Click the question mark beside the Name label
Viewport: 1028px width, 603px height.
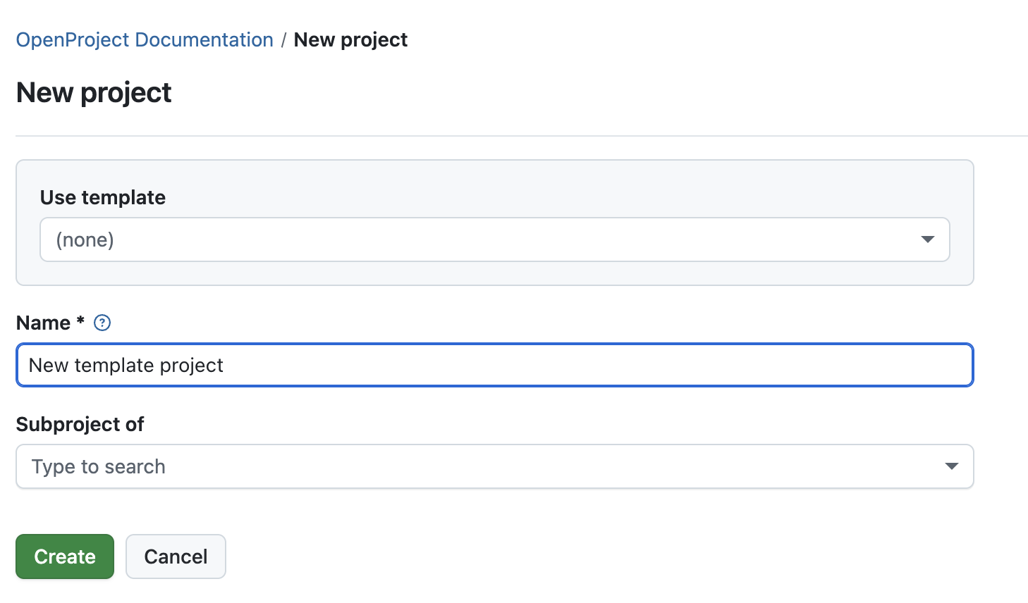click(x=102, y=323)
